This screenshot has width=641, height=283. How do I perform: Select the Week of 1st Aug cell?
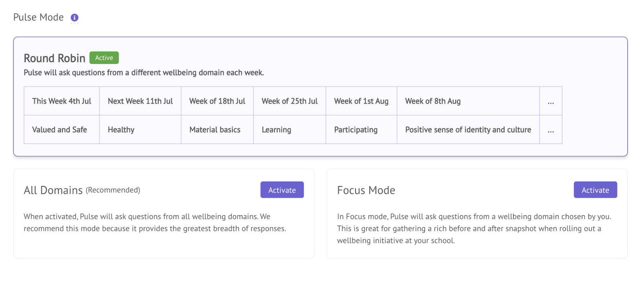pyautogui.click(x=361, y=101)
